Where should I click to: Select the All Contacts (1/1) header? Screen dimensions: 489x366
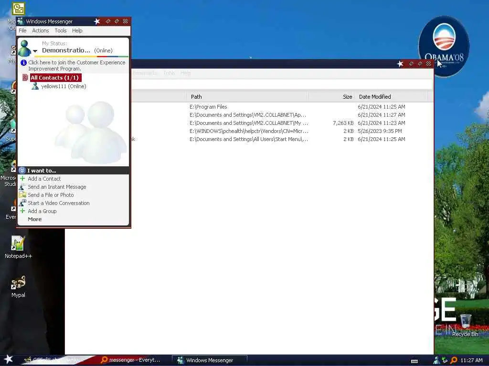[55, 78]
